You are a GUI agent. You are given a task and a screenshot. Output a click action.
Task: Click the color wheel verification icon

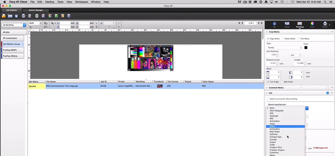point(50,16)
